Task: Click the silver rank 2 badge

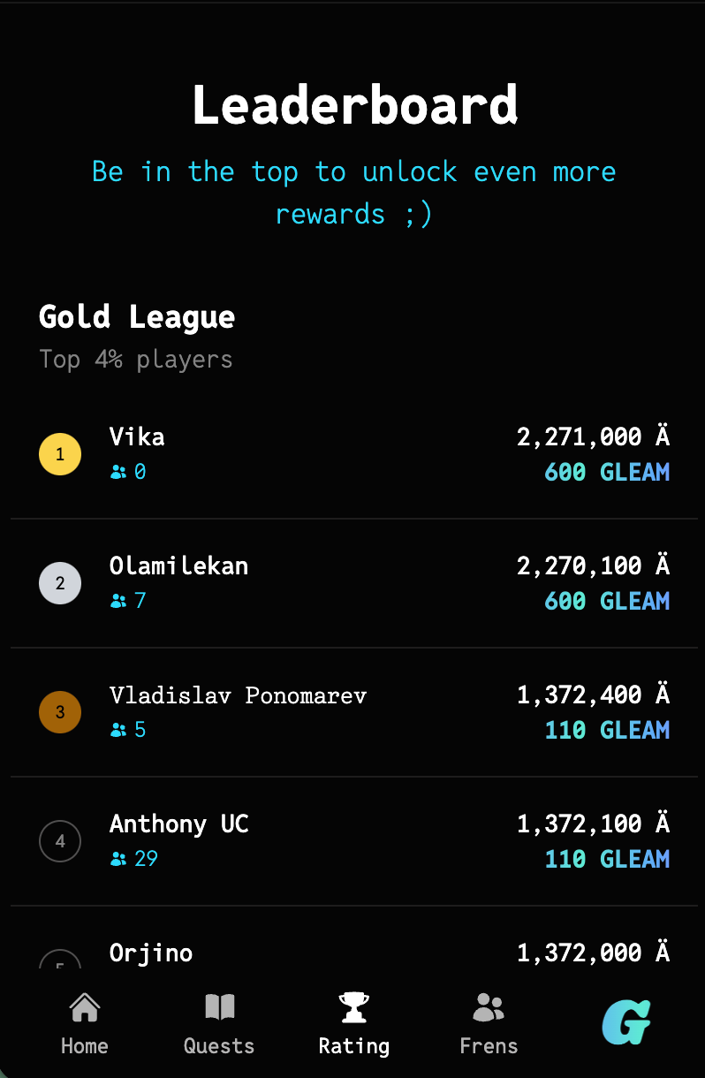Action: [x=60, y=583]
